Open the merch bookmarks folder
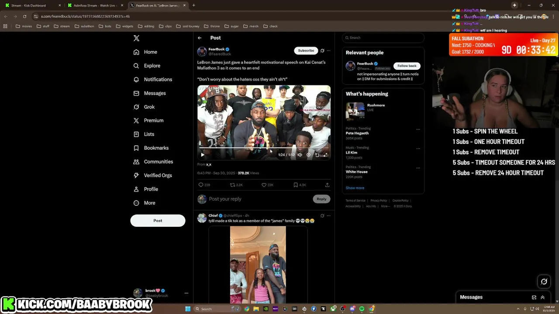This screenshot has width=559, height=314. pyautogui.click(x=251, y=26)
